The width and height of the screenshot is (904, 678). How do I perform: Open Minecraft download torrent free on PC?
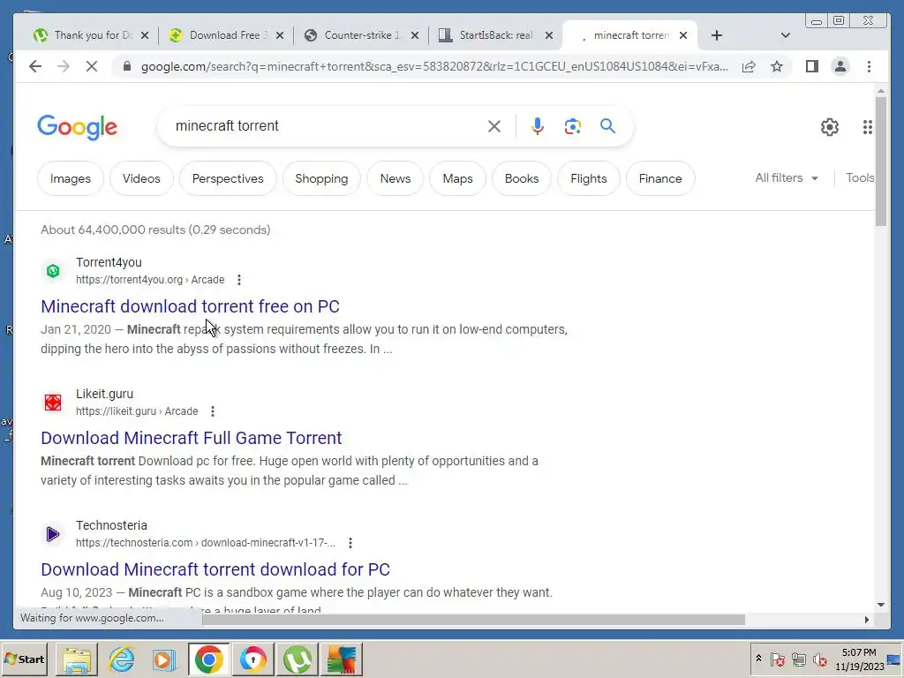(x=191, y=306)
